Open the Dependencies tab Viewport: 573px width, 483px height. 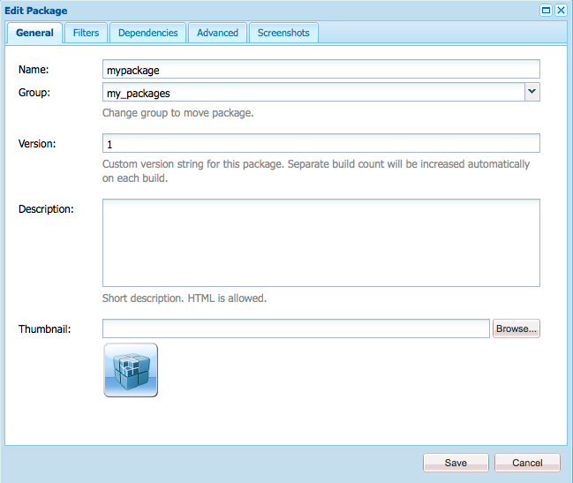point(148,33)
